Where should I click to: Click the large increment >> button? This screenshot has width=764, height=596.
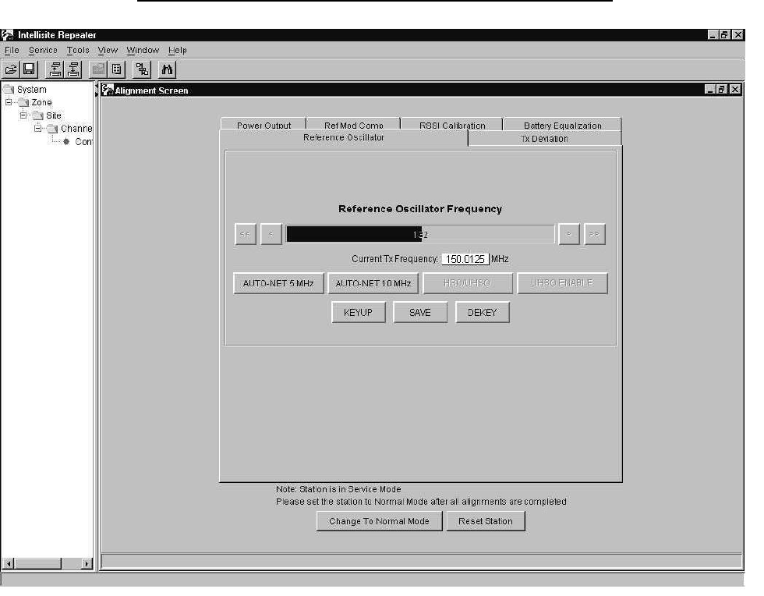click(594, 234)
